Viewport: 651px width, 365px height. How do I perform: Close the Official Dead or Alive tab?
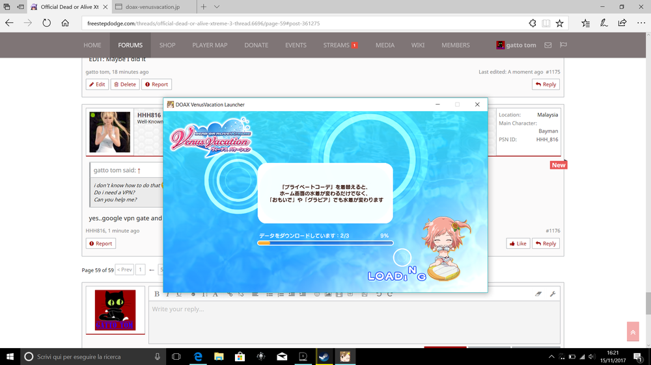tap(105, 6)
